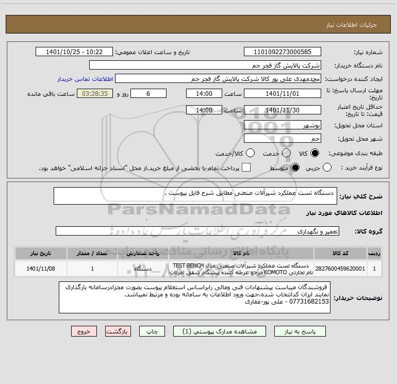
Task: Toggle the اسناد خزانه اسلامی payment checkbox
Action: (x=246, y=168)
